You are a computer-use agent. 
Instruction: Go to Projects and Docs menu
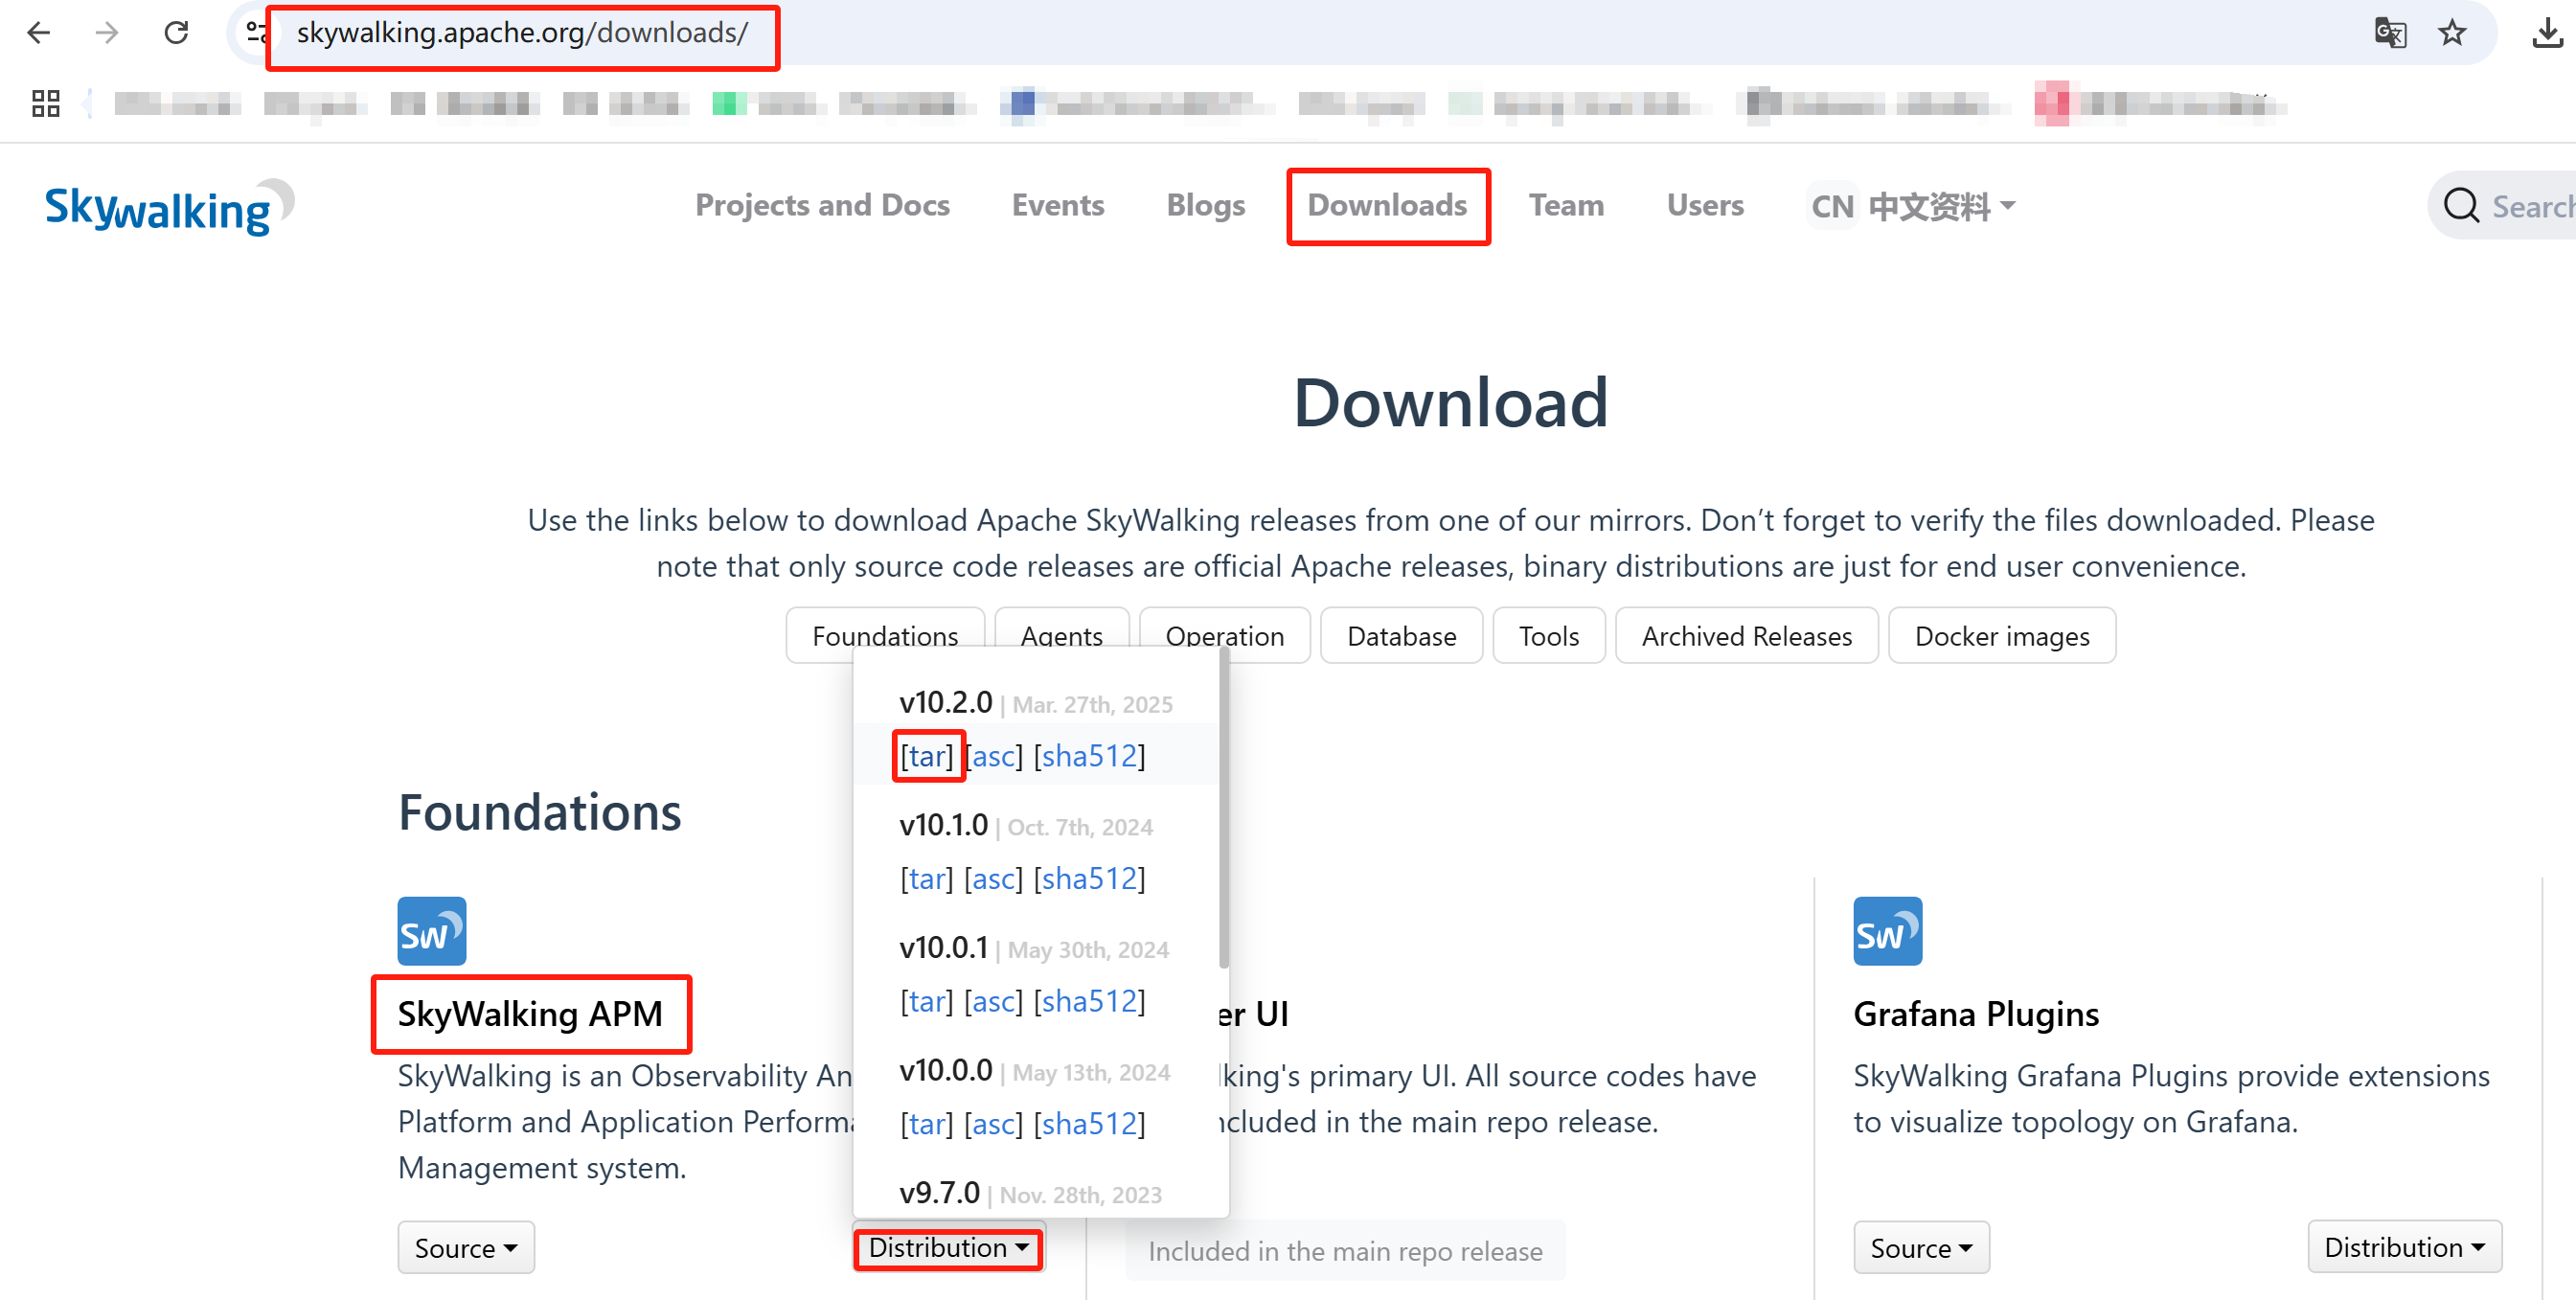tap(822, 206)
